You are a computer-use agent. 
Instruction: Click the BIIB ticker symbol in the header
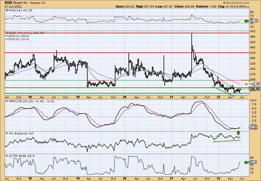[8, 3]
